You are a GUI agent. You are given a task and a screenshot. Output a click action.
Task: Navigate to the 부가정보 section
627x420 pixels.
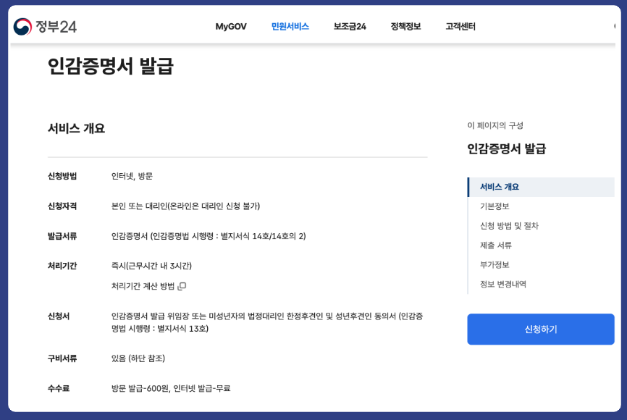(x=494, y=263)
